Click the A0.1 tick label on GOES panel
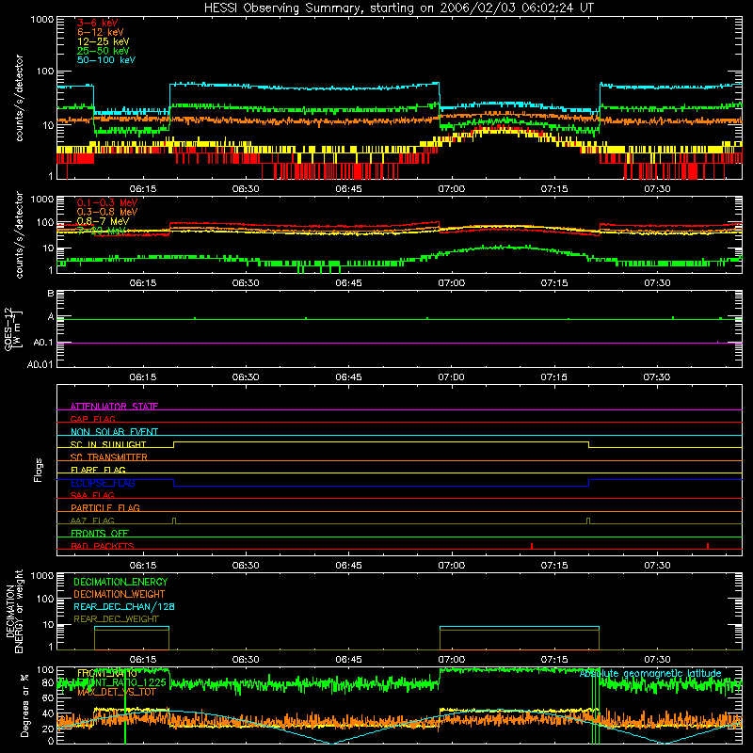753x753 pixels. (x=43, y=343)
